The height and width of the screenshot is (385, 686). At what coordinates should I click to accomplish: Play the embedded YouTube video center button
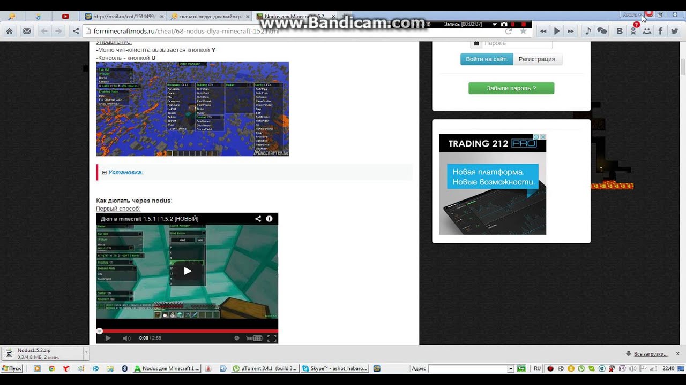pyautogui.click(x=188, y=271)
